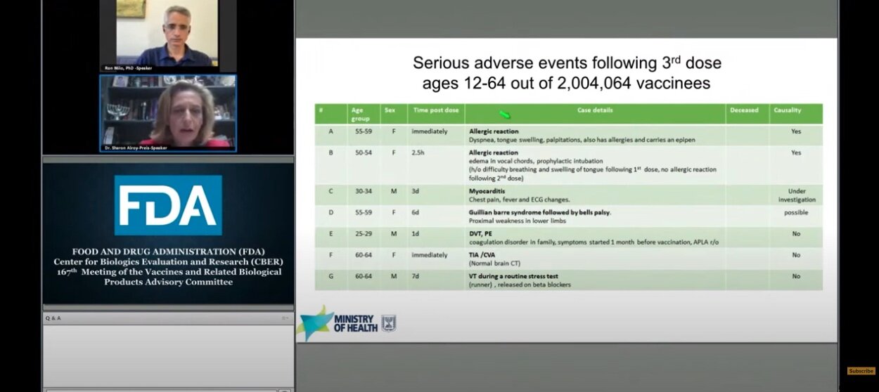Click row letter 'C' in the table
The image size is (879, 392).
(x=331, y=191)
